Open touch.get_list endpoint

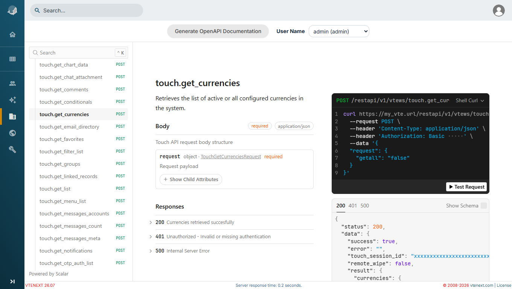coord(78,189)
